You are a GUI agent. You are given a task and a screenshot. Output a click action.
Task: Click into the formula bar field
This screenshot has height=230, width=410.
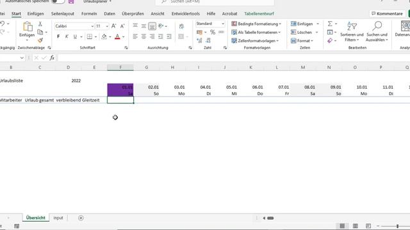233,57
